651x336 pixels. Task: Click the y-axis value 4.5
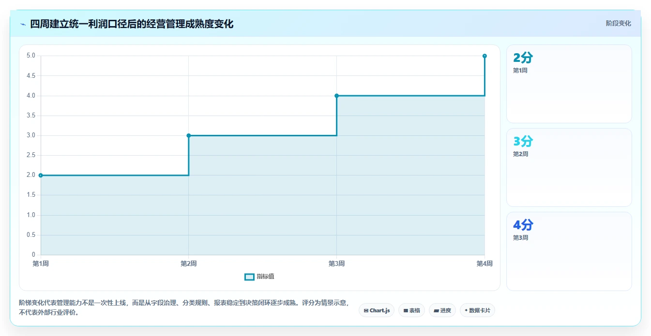(30, 76)
